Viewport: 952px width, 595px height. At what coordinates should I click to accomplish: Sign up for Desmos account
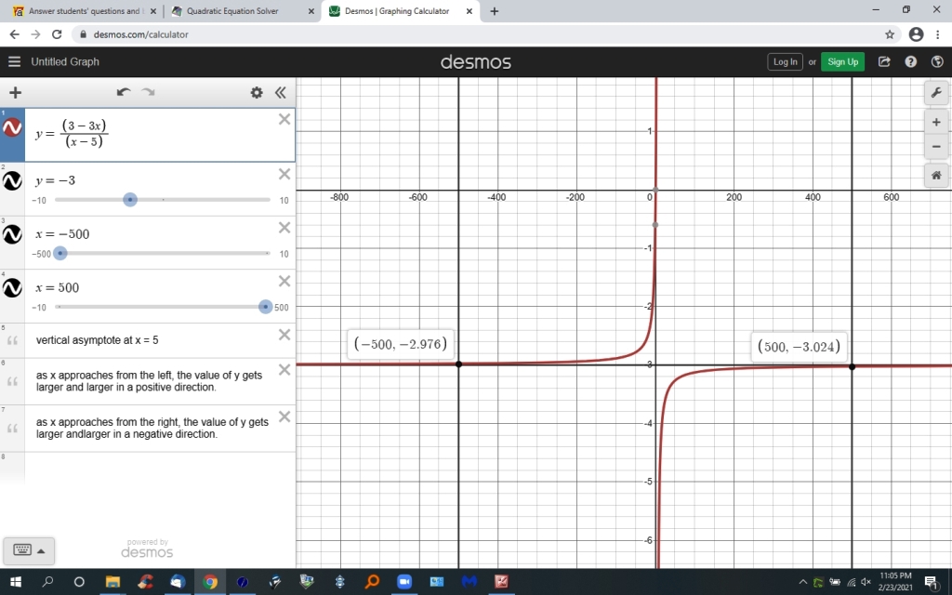click(842, 61)
